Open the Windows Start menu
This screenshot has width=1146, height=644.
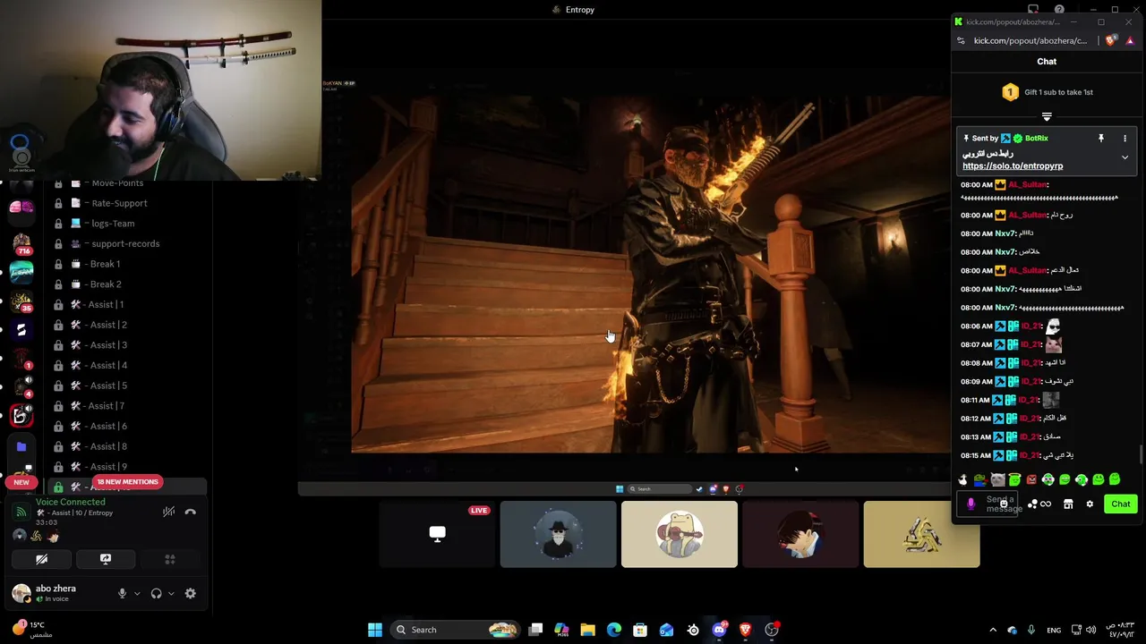click(x=375, y=630)
